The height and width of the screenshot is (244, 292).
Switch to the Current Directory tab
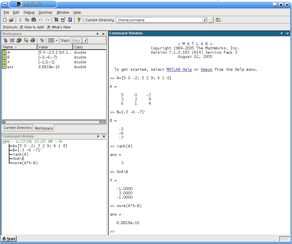click(x=18, y=128)
